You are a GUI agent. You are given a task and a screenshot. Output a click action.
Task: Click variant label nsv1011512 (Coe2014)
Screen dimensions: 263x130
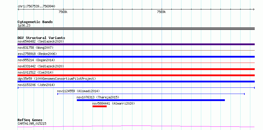(x=35, y=72)
